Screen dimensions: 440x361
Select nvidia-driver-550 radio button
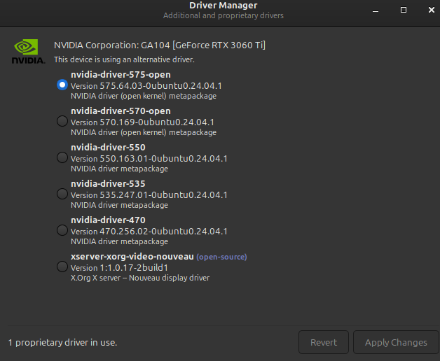click(x=62, y=157)
